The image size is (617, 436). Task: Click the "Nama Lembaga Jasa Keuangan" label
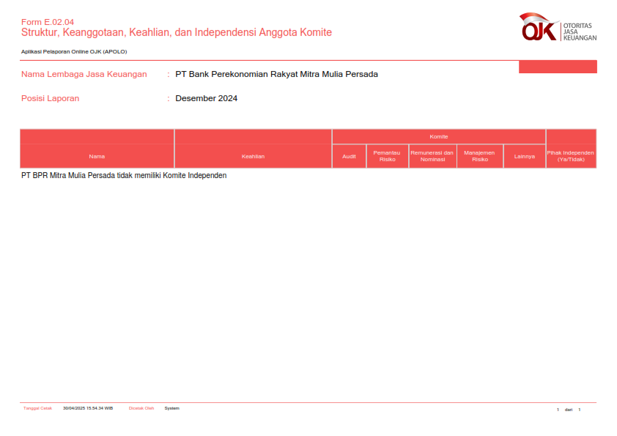point(84,74)
